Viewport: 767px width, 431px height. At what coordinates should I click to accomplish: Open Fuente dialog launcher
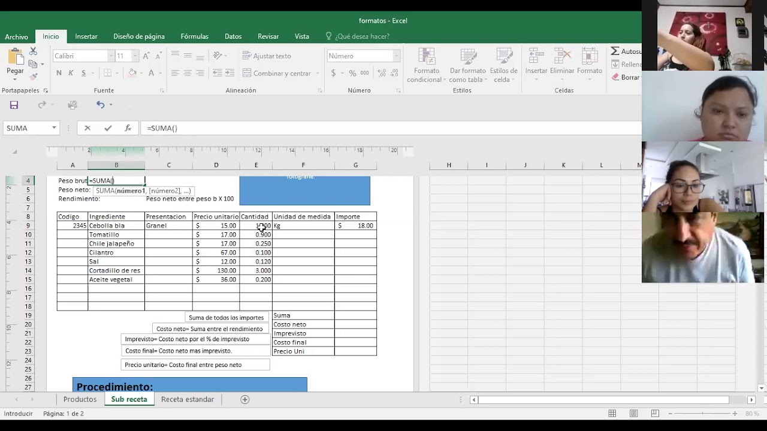click(162, 90)
